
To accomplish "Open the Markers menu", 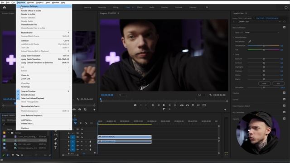I will coord(30,2).
